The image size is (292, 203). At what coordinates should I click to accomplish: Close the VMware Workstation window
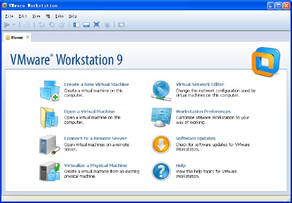[287, 5]
